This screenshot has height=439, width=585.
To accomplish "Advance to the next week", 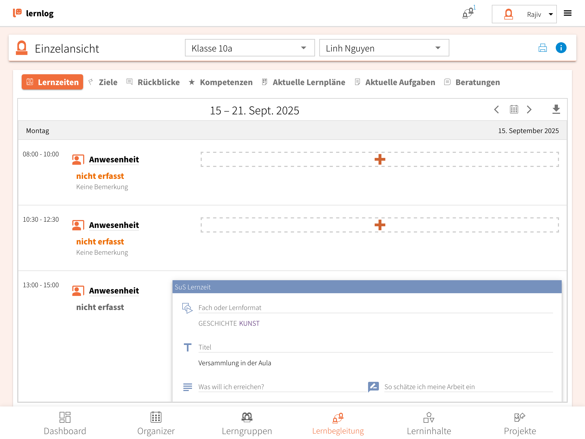I will tap(529, 109).
